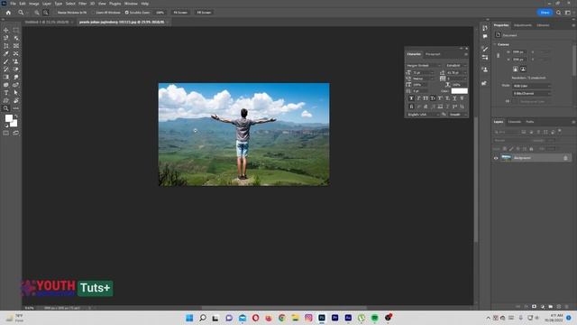Open the Edit Toolbar three-dots menu
The height and width of the screenshot is (325, 577).
(x=16, y=108)
